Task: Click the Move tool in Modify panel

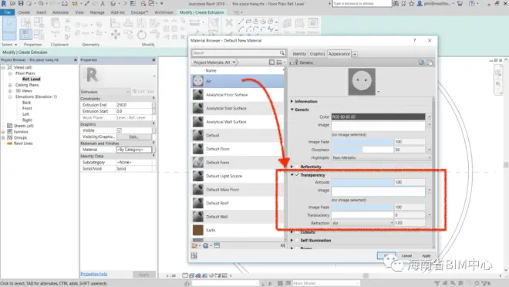Action: point(116,34)
